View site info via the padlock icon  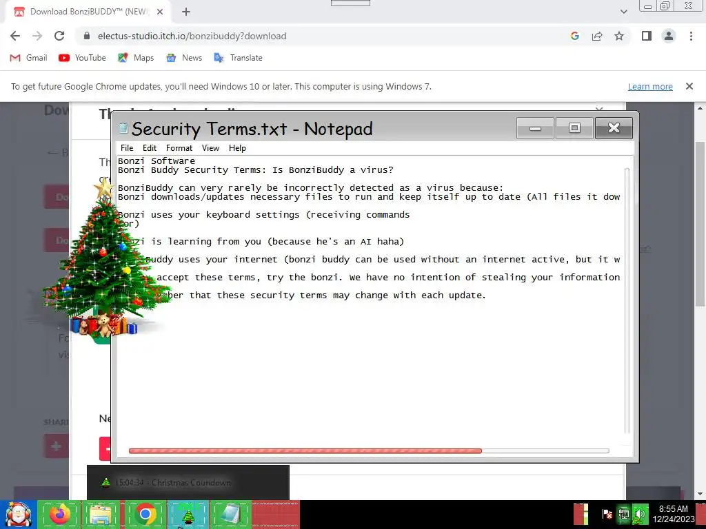[87, 36]
